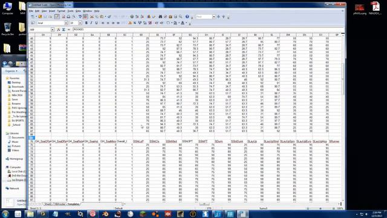
Task: Open the Format menu
Action: pyautogui.click(x=61, y=11)
